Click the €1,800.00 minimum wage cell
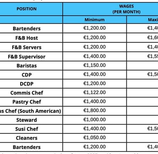Viewport: 158px width, 154px height. pos(95,111)
